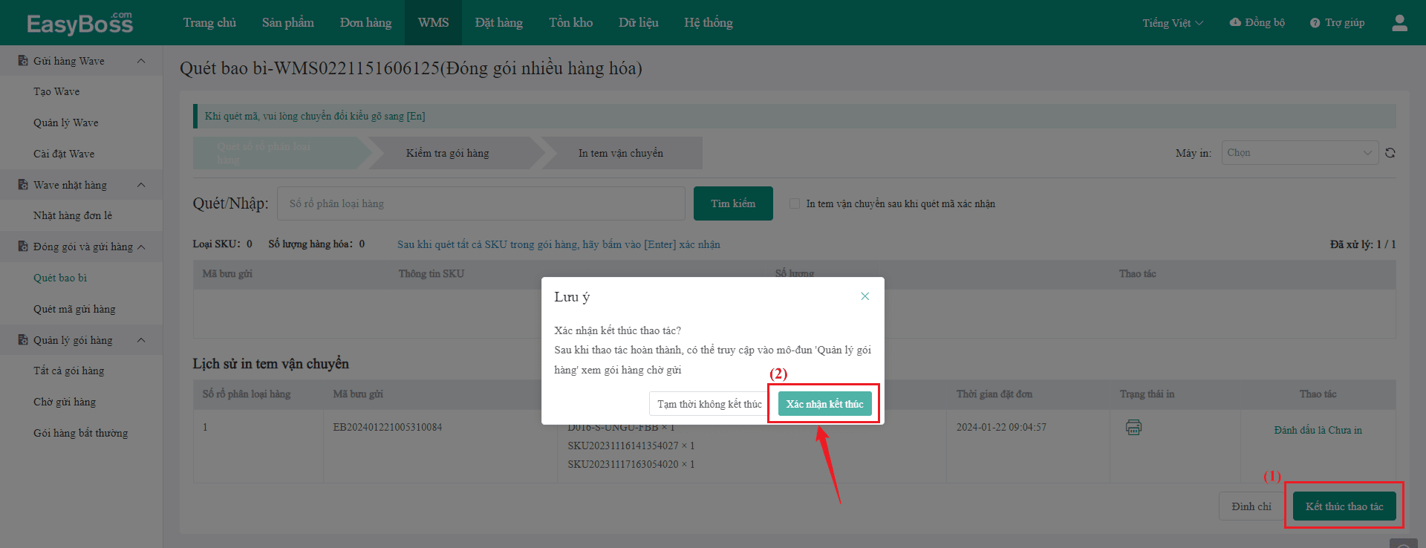The width and height of the screenshot is (1426, 548).
Task: Open Gói hàng bất thường sidebar item
Action: (x=81, y=433)
